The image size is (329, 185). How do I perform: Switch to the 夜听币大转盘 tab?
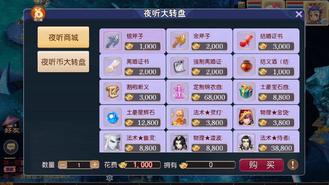pyautogui.click(x=63, y=62)
